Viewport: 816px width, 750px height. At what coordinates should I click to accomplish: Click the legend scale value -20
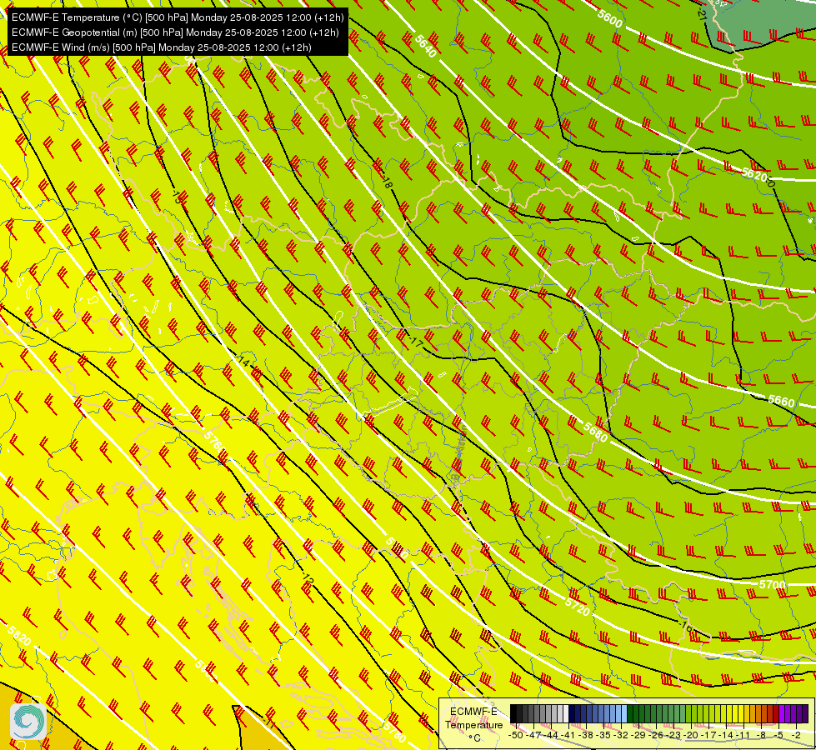pos(692,735)
